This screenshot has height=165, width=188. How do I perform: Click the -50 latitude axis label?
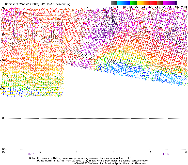[x=2, y=8]
